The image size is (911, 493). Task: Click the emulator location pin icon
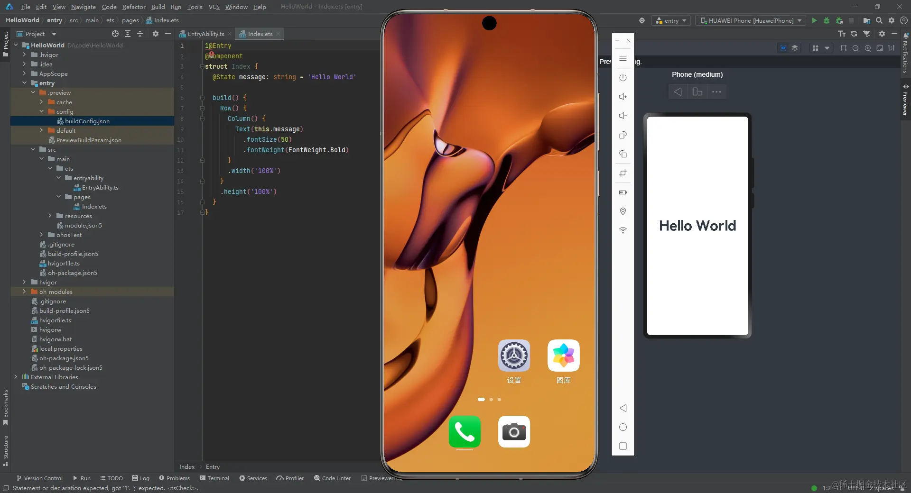(623, 211)
